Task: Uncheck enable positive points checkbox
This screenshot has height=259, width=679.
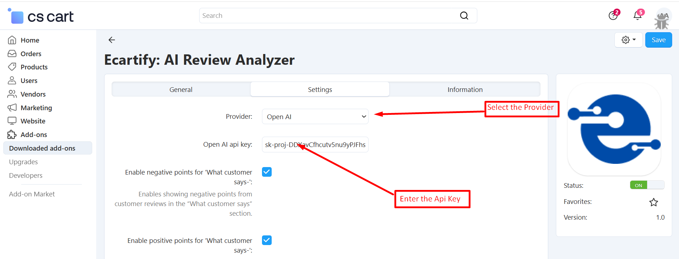Action: (x=267, y=240)
